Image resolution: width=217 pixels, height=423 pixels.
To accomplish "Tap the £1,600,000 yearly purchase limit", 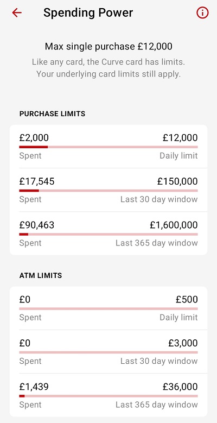I will point(174,225).
